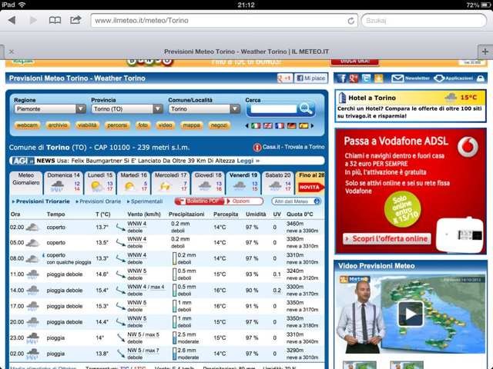Viewport: 493px width, 369px height.
Task: Click the Opzioni button
Action: 245,201
